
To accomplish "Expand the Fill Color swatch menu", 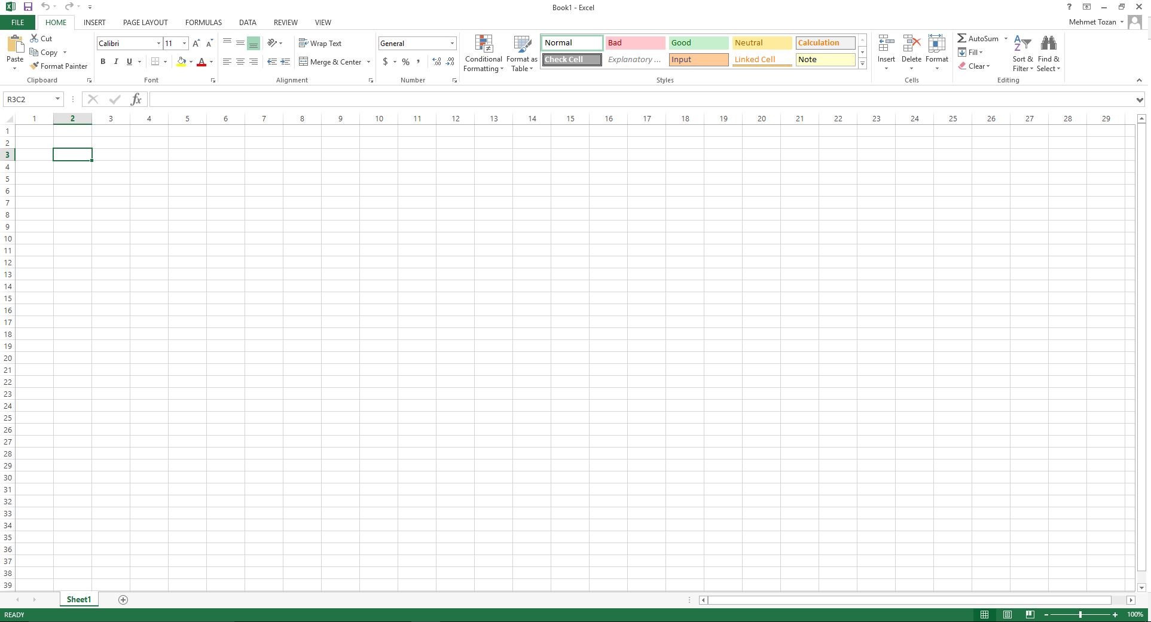I will point(190,62).
